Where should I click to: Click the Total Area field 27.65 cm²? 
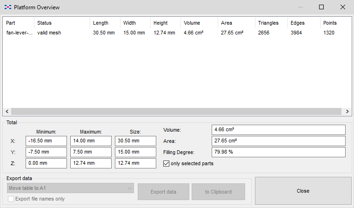(279, 141)
